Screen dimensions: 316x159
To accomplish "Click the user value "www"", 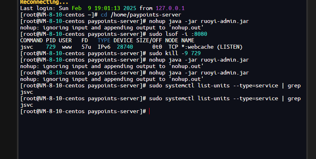I will click(67, 47).
